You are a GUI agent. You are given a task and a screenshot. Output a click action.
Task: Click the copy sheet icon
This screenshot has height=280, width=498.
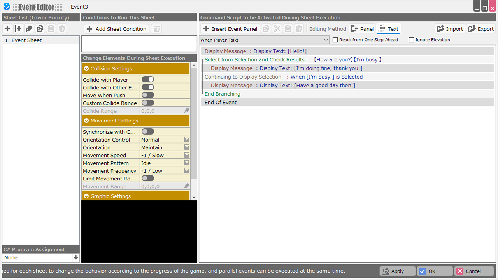[x=40, y=28]
